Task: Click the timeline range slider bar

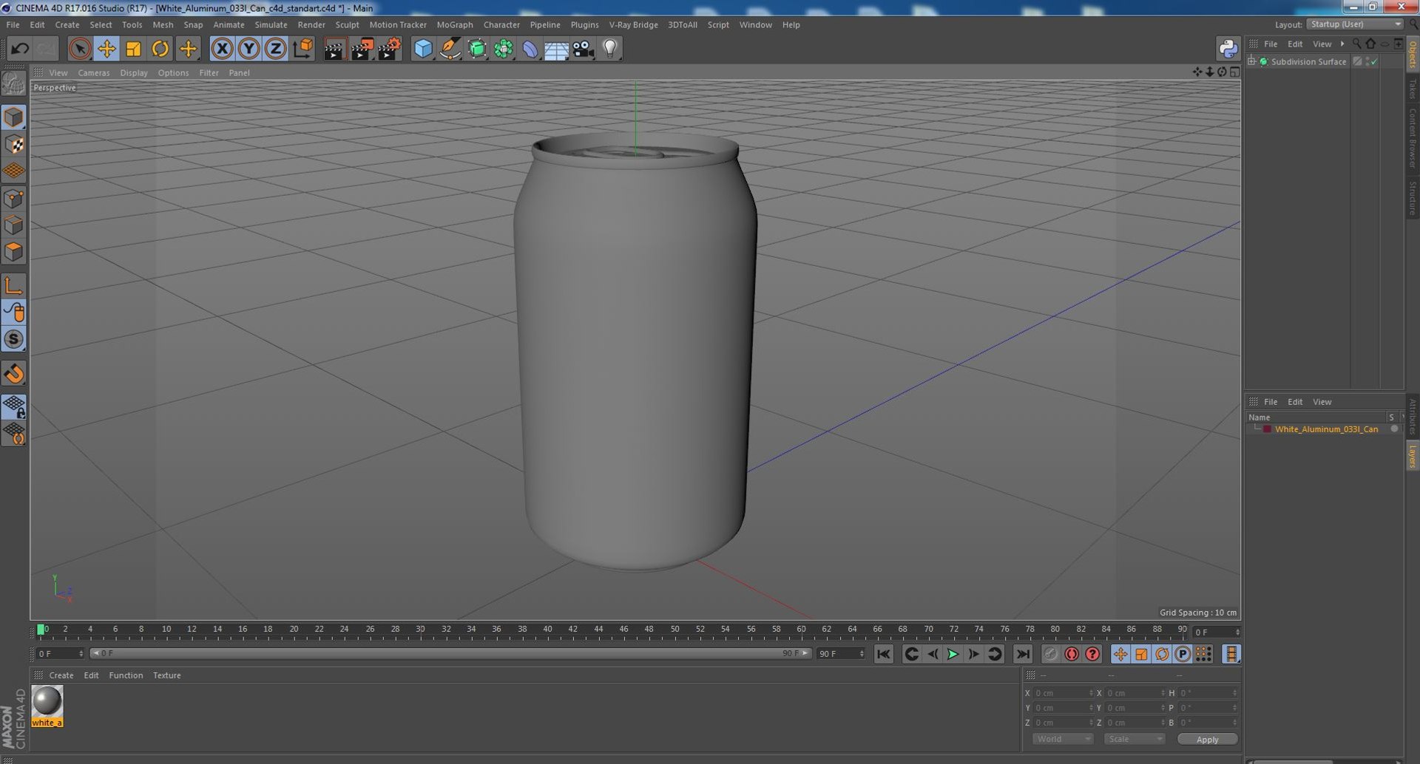Action: click(x=450, y=653)
